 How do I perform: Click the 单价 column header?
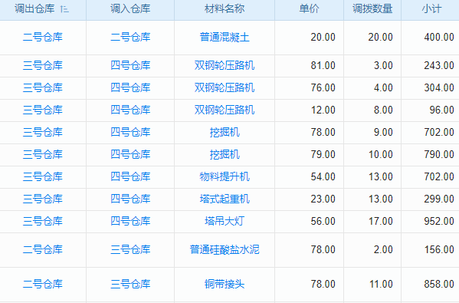[309, 8]
